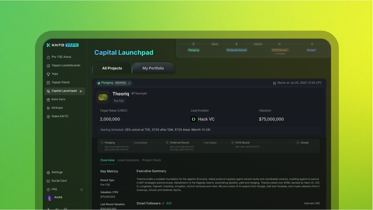Click André's profile avatar
The width and height of the screenshot is (373, 210).
coord(50,198)
